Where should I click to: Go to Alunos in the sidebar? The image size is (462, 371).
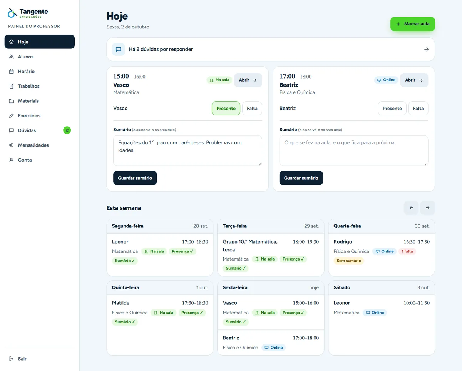[x=40, y=57]
